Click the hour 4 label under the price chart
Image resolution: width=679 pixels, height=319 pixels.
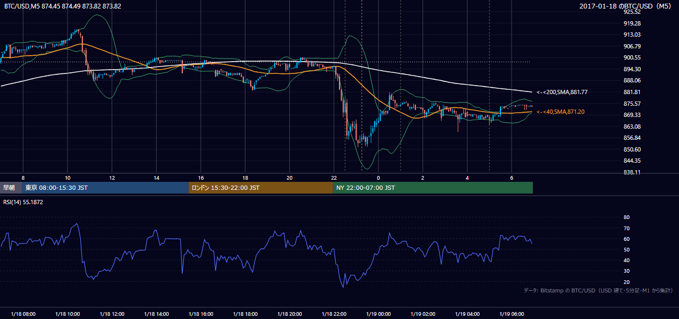point(467,177)
